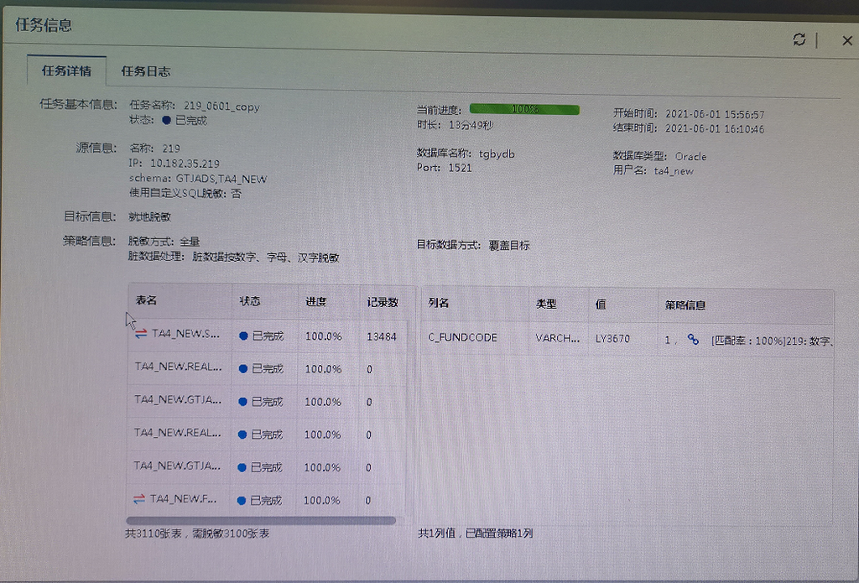
Task: Click the 策略信息 column header
Action: click(x=685, y=305)
